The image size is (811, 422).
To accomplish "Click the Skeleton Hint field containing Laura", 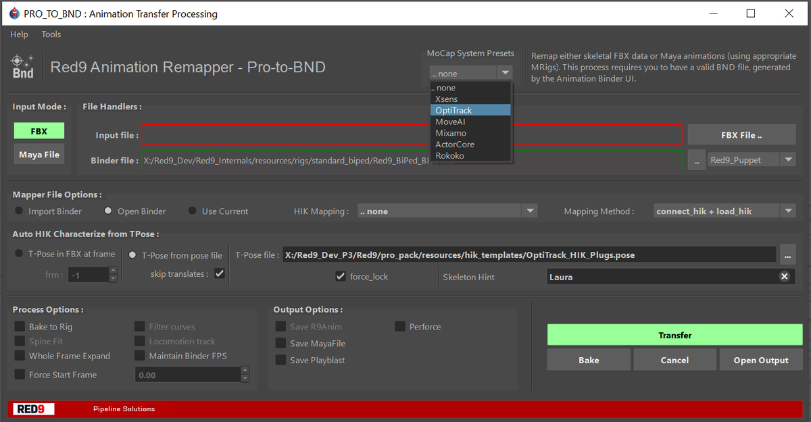I will pos(670,276).
